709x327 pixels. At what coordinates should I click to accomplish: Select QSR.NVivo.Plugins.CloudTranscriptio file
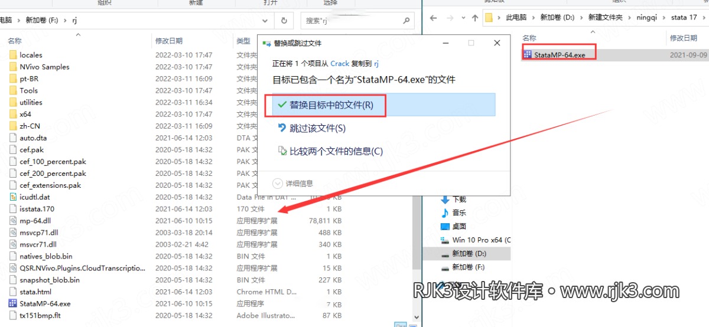tap(82, 268)
